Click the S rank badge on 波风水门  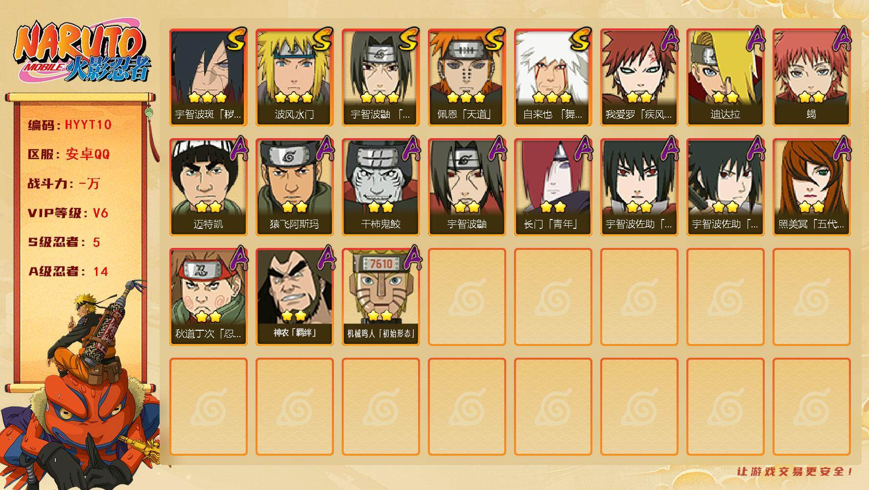tap(323, 40)
